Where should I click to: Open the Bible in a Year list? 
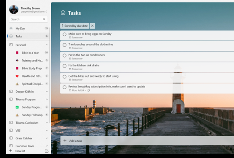28,53
